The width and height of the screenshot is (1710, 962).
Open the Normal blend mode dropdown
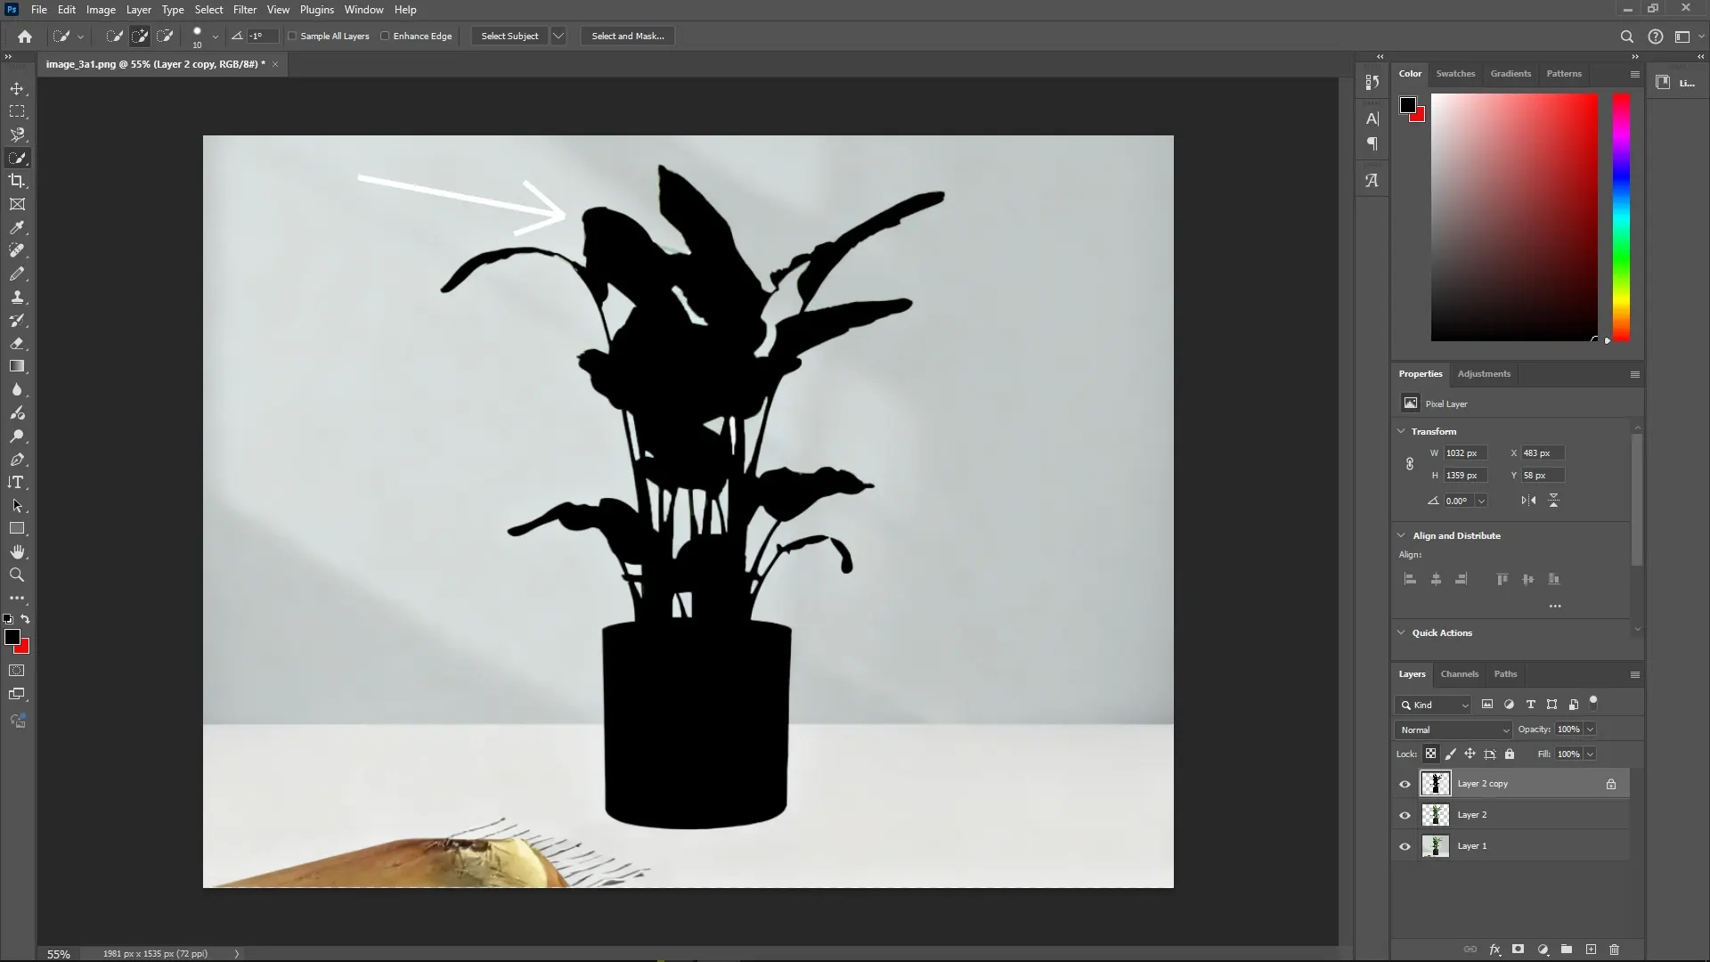(x=1453, y=730)
